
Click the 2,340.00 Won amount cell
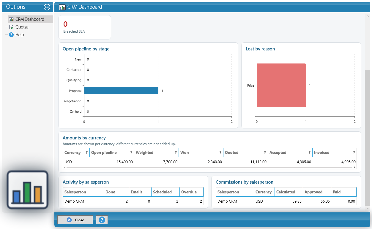pyautogui.click(x=201, y=162)
